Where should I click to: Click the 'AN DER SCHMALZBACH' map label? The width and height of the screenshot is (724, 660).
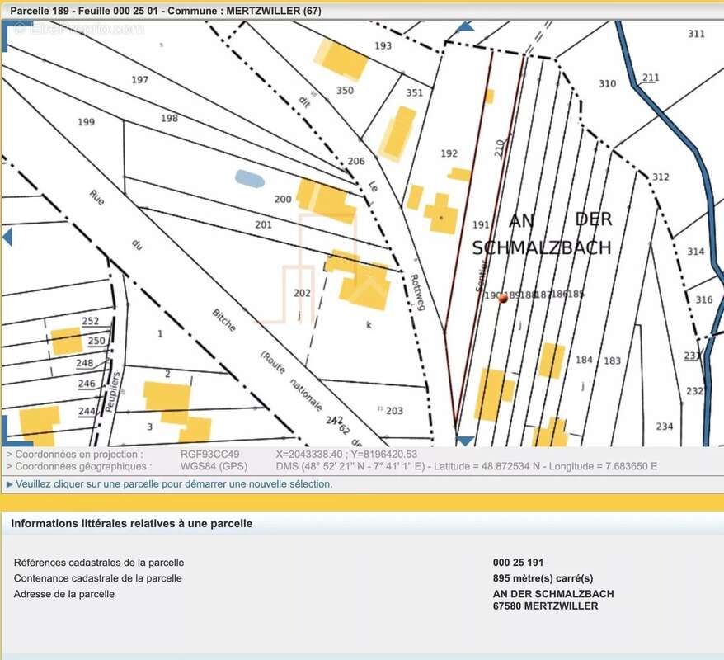tap(542, 234)
